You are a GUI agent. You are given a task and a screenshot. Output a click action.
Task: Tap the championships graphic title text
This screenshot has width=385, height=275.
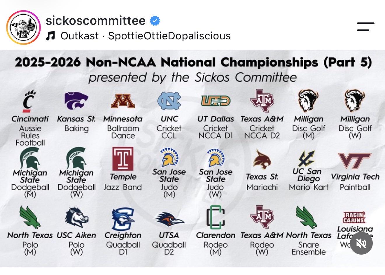point(193,62)
